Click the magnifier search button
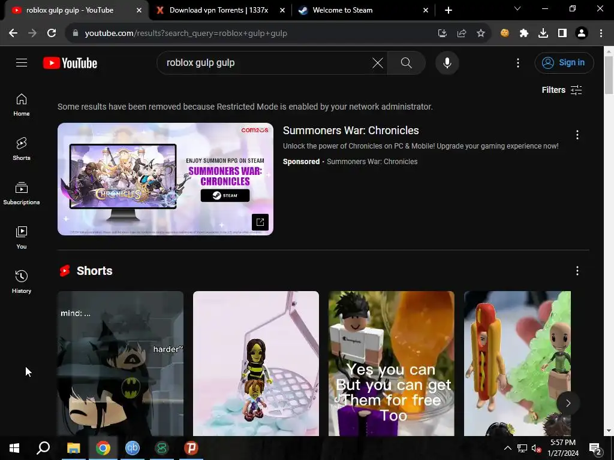 tap(406, 62)
